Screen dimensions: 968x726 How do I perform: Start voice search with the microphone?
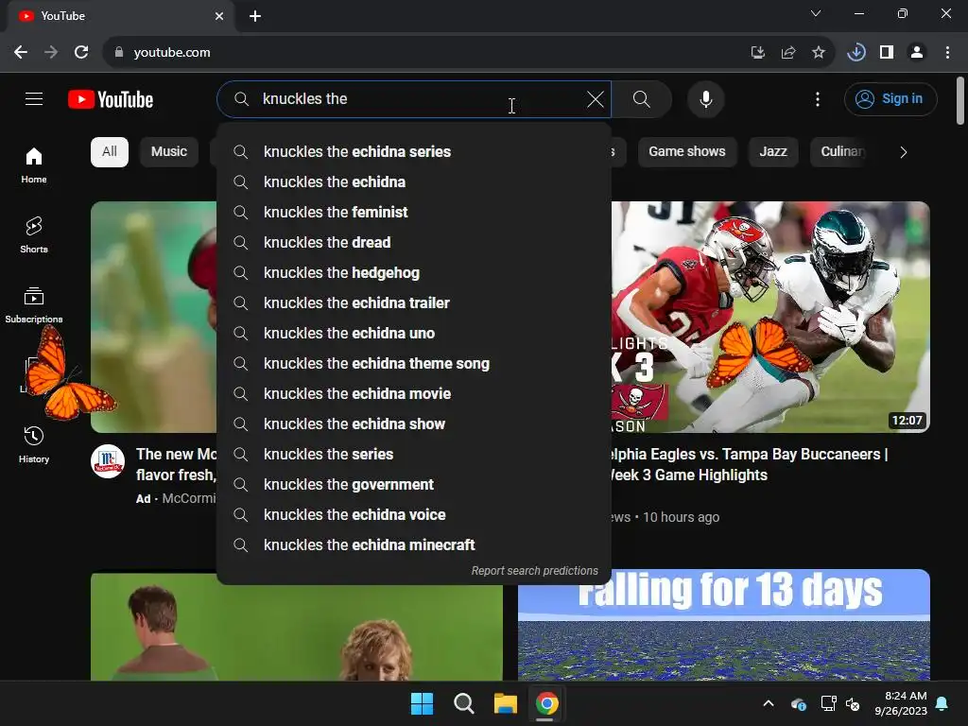pyautogui.click(x=705, y=99)
